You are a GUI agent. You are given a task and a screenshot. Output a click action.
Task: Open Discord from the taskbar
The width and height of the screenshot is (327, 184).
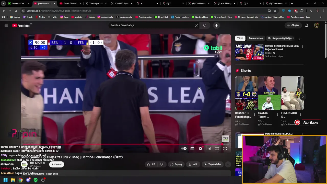pyautogui.click(x=28, y=180)
